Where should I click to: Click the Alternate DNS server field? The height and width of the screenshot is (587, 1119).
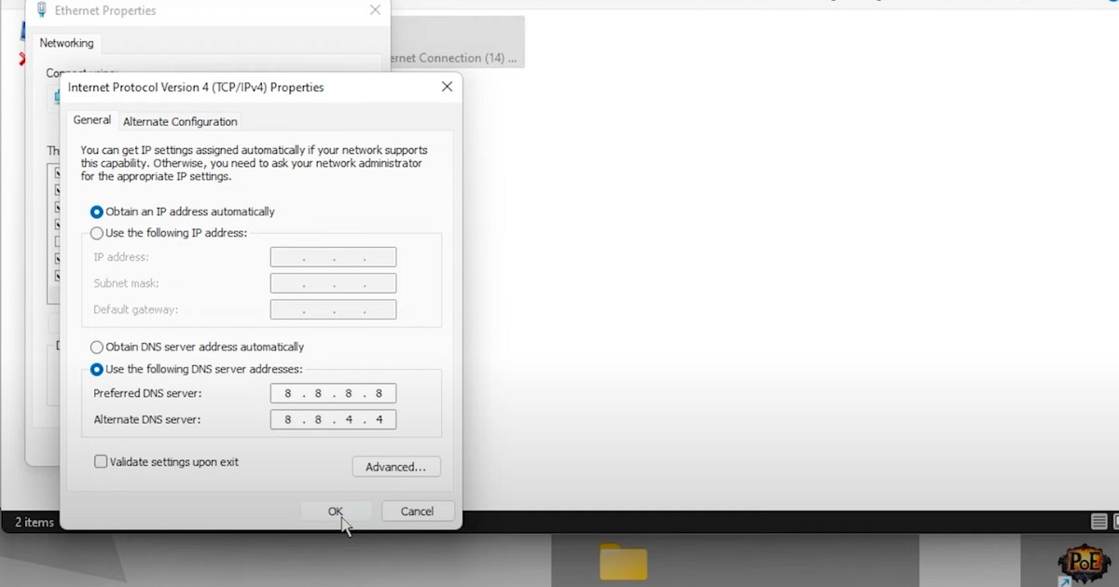coord(333,419)
